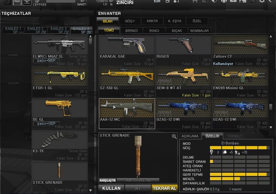Pick the XEM-8 WT AT rifle
Screen dimensions: 276x194
click(183, 82)
